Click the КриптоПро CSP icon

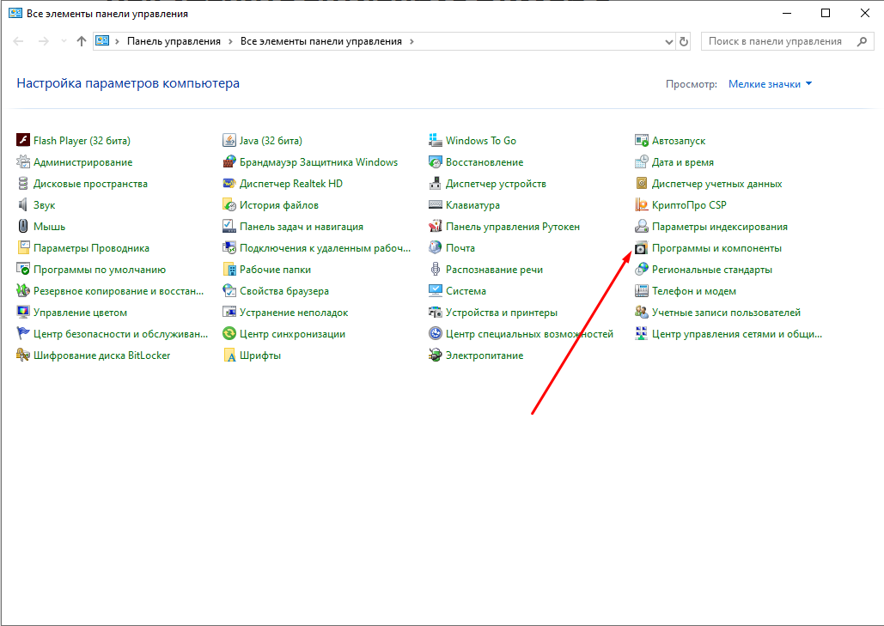point(642,204)
